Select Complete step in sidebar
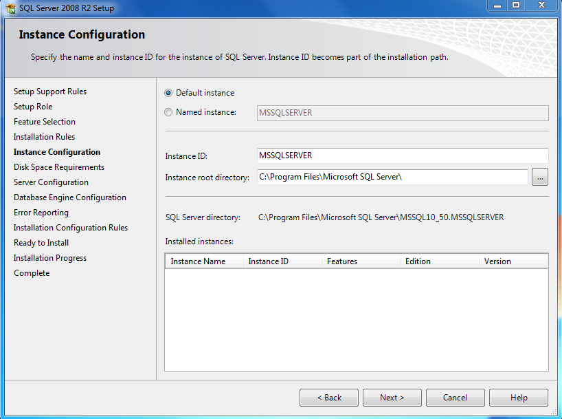 (32, 273)
